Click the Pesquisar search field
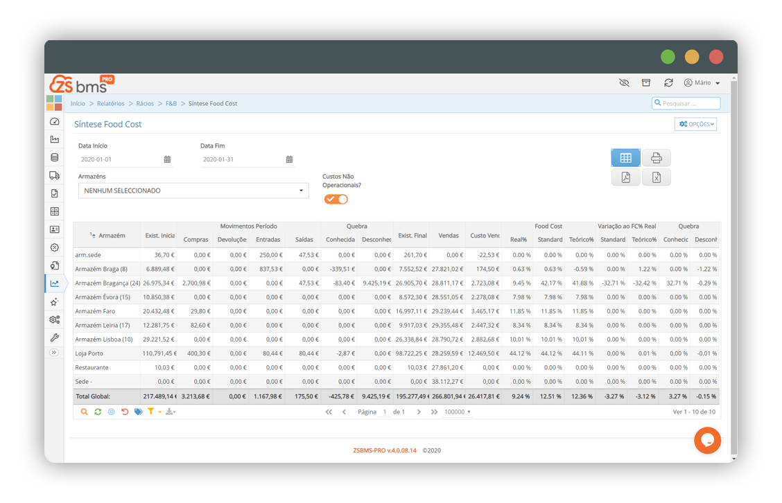The height and width of the screenshot is (503, 782). coord(686,103)
